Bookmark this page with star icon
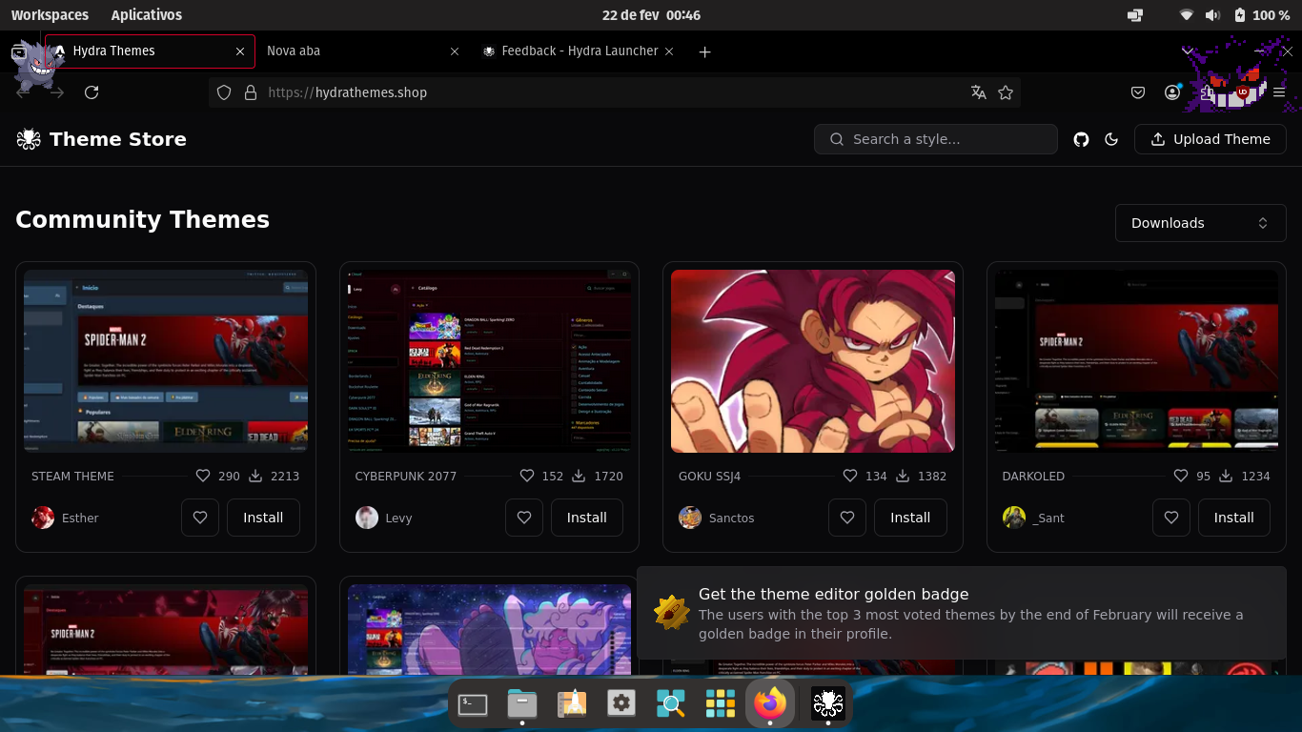Image resolution: width=1302 pixels, height=732 pixels. [x=1006, y=92]
